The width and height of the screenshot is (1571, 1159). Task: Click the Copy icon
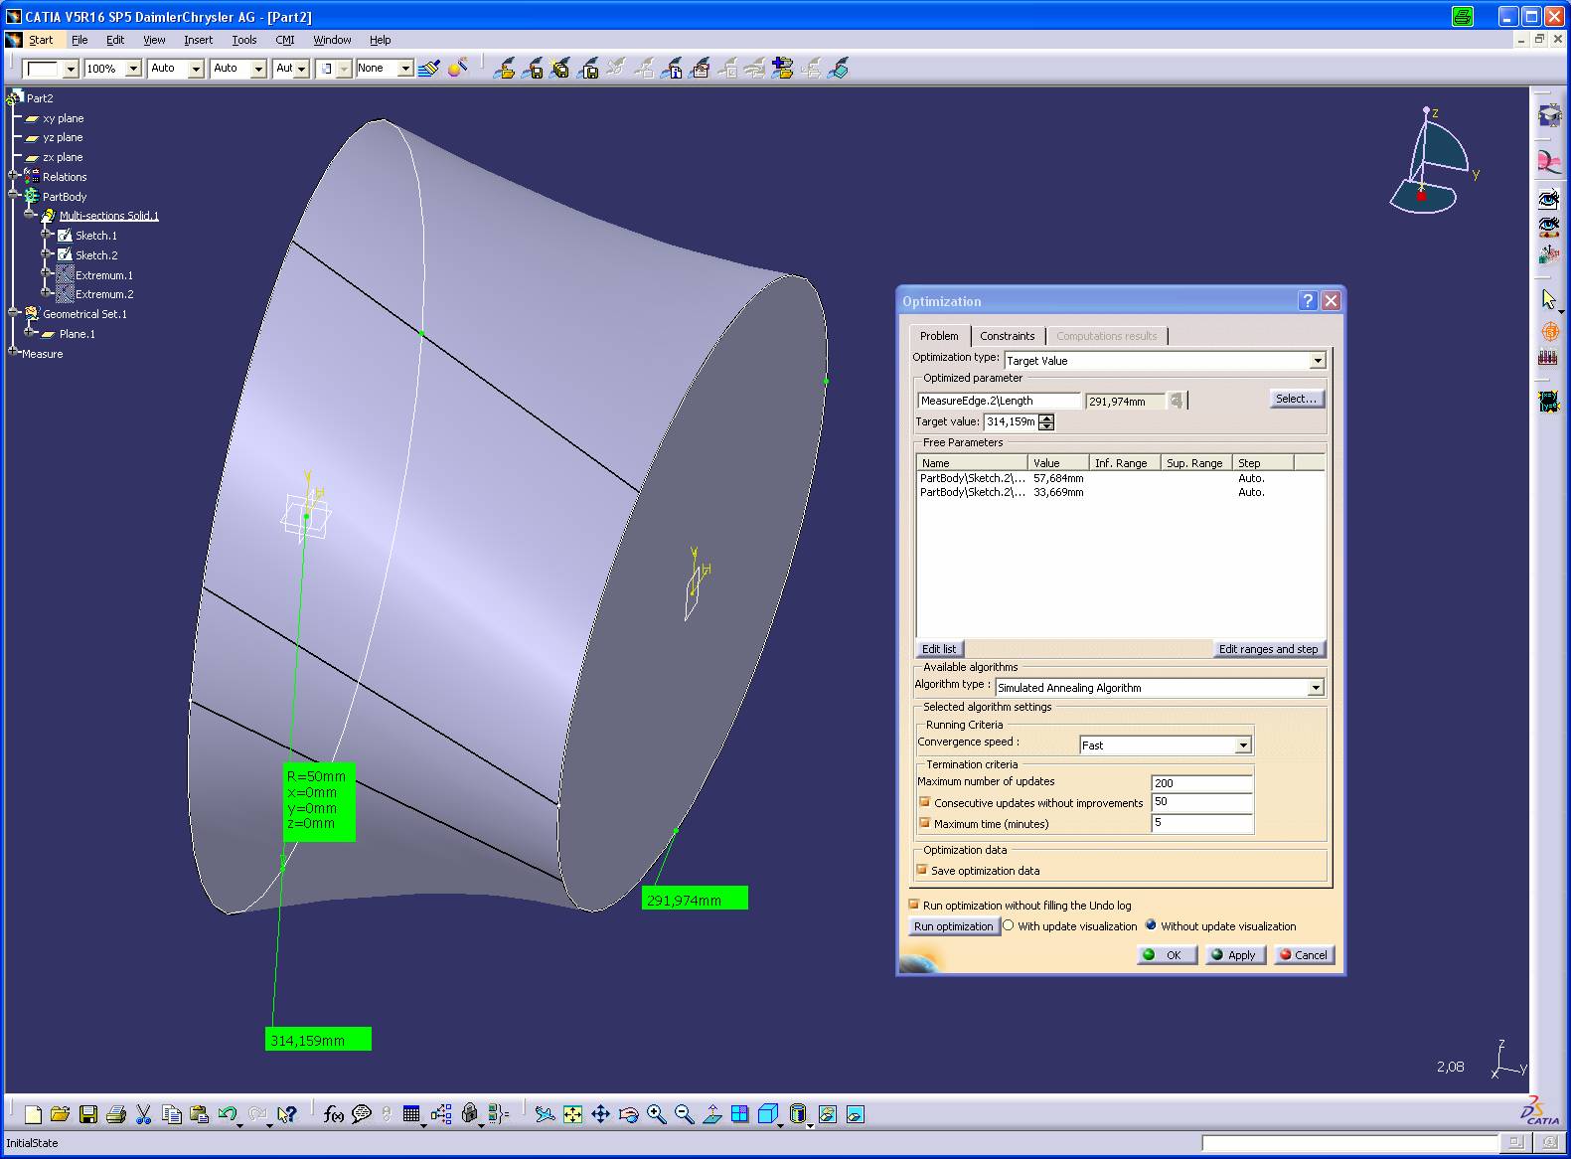pos(171,1114)
